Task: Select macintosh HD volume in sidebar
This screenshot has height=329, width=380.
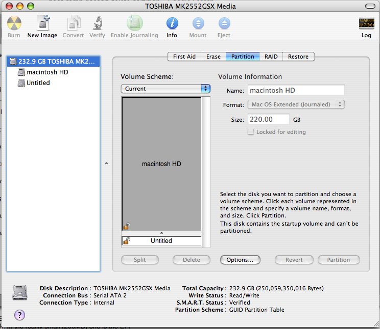Action: point(53,72)
